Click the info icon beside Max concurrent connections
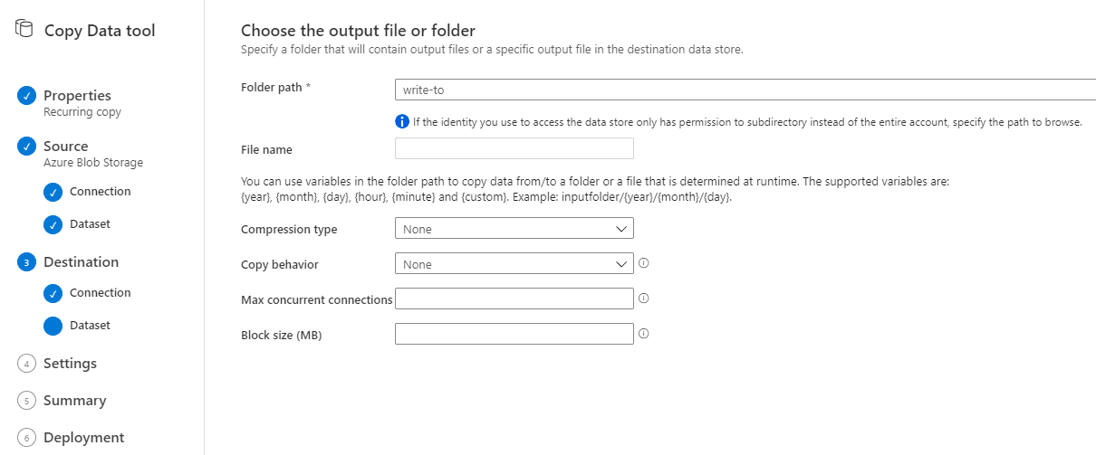The width and height of the screenshot is (1096, 455). pyautogui.click(x=644, y=298)
